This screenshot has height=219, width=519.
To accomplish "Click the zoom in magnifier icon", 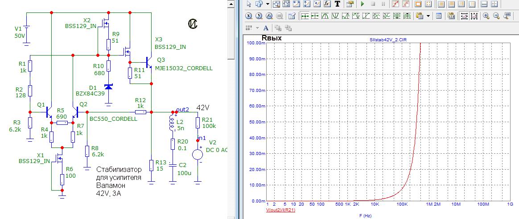I will click(486, 16).
